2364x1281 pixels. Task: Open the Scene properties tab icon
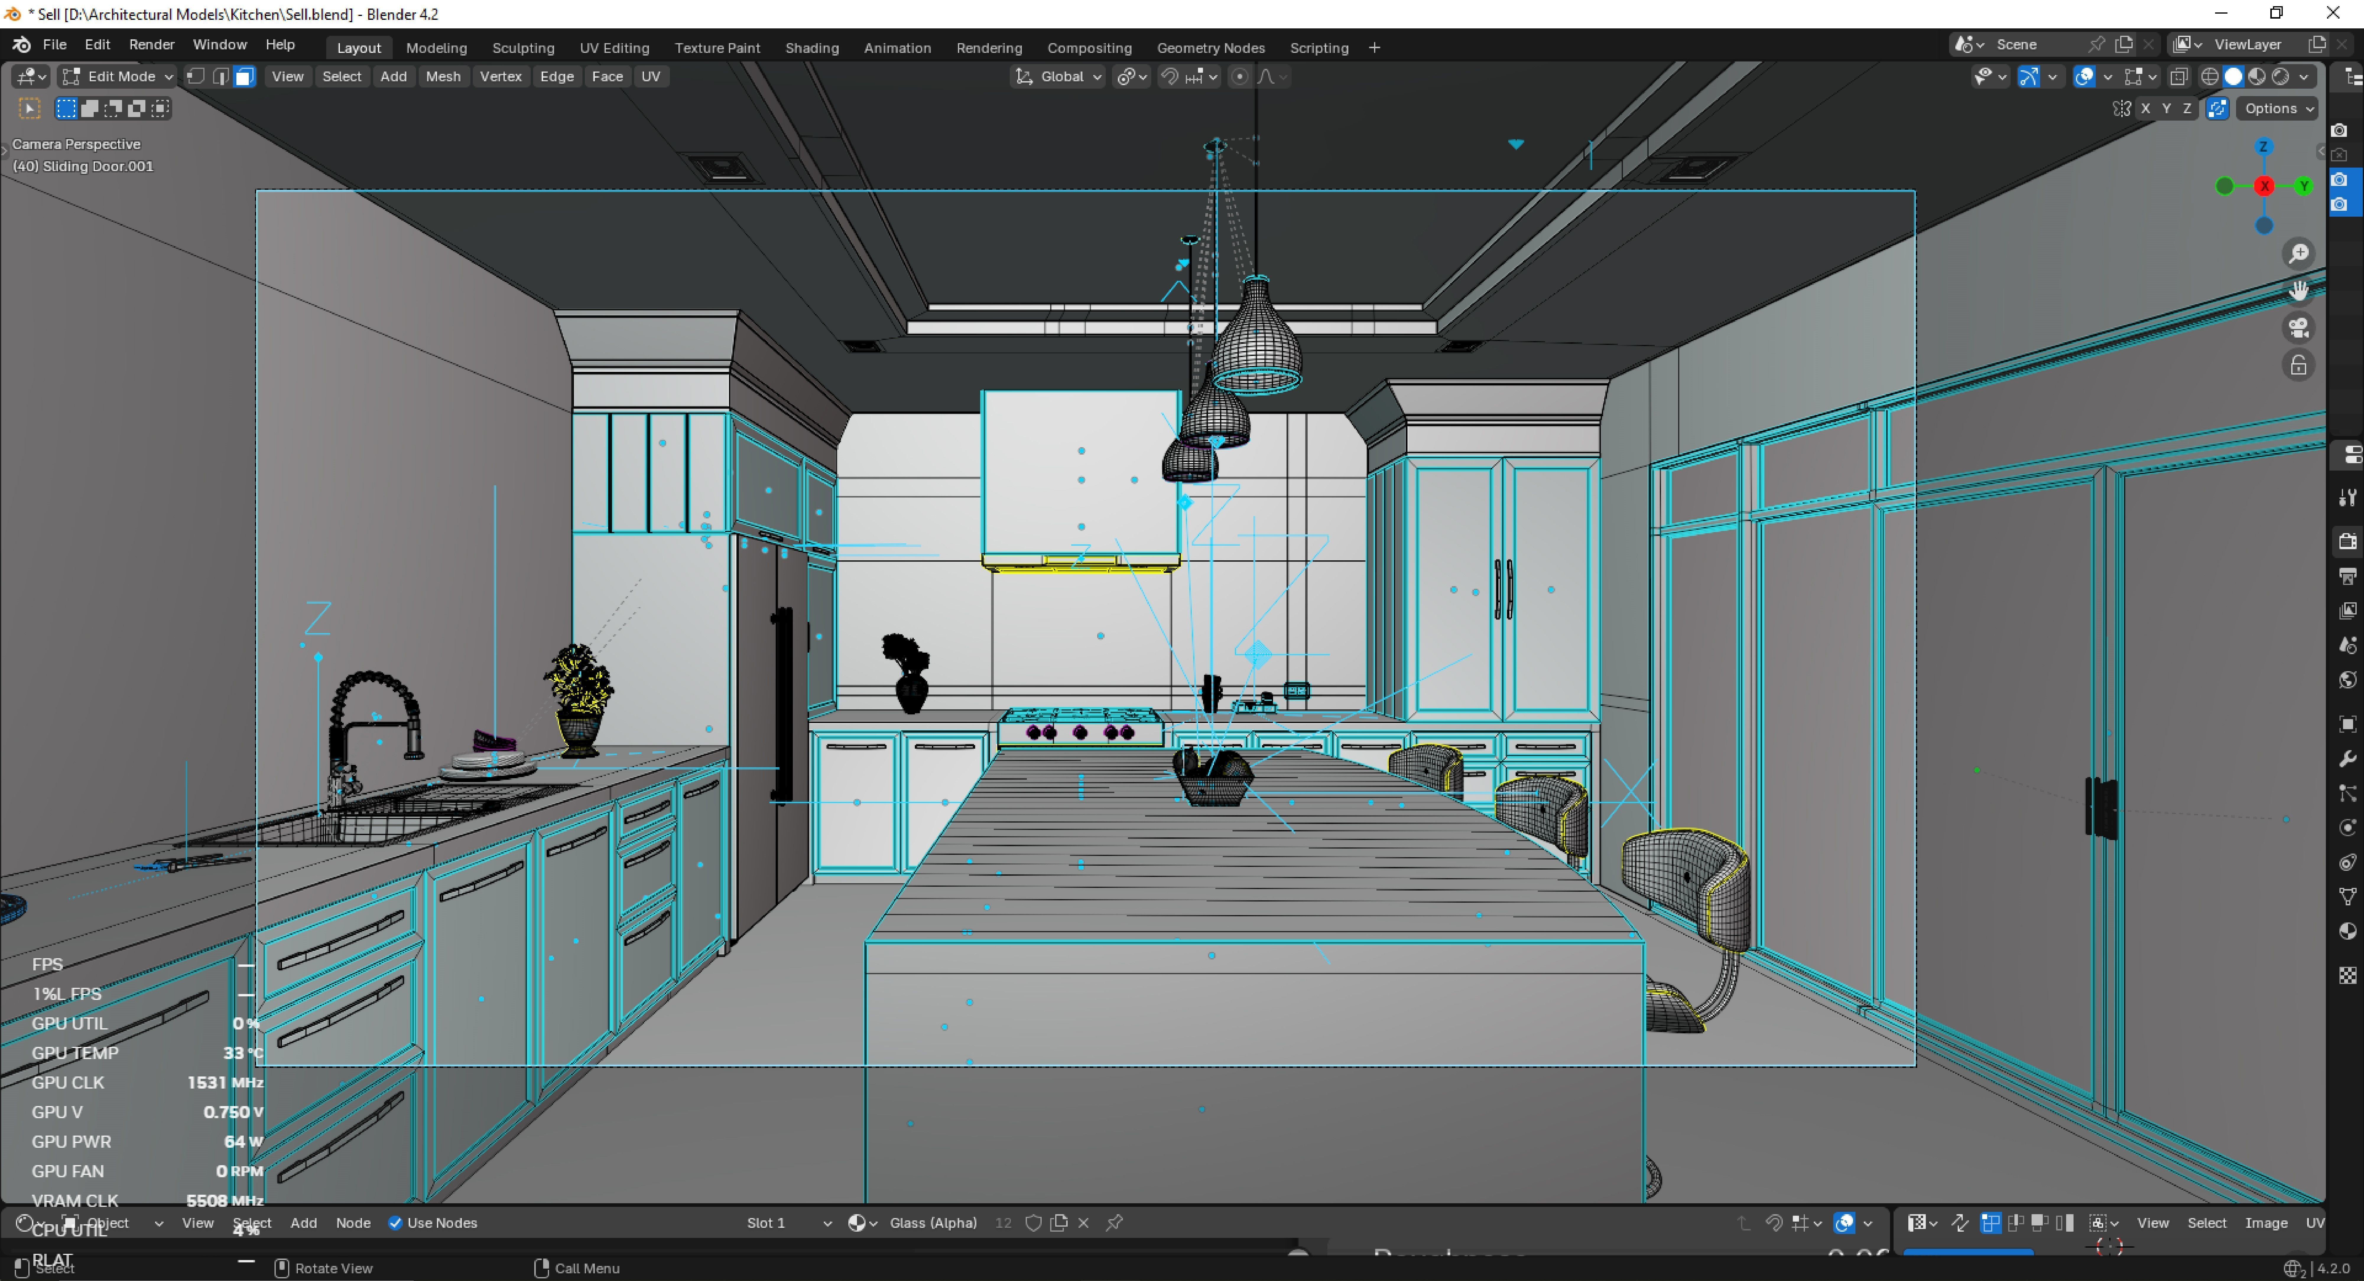coord(2347,645)
